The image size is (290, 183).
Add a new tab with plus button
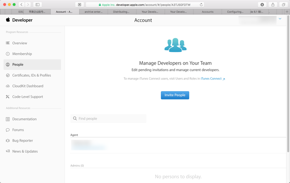(287, 12)
